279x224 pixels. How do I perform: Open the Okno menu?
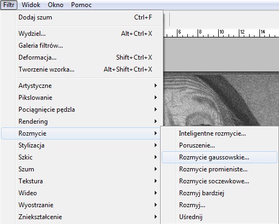(x=55, y=5)
